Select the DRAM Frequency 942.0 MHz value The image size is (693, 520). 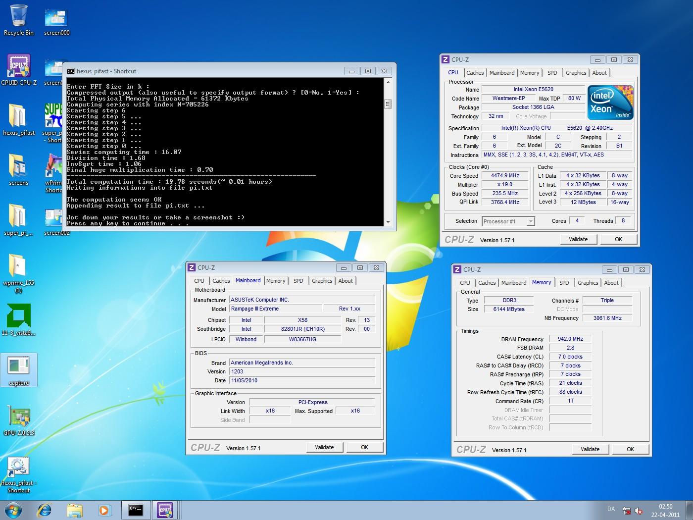pos(570,339)
